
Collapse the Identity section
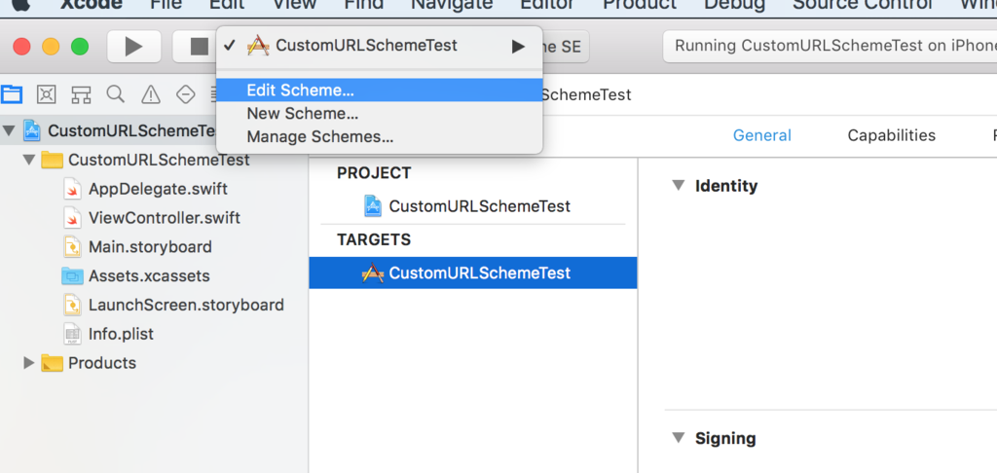679,186
